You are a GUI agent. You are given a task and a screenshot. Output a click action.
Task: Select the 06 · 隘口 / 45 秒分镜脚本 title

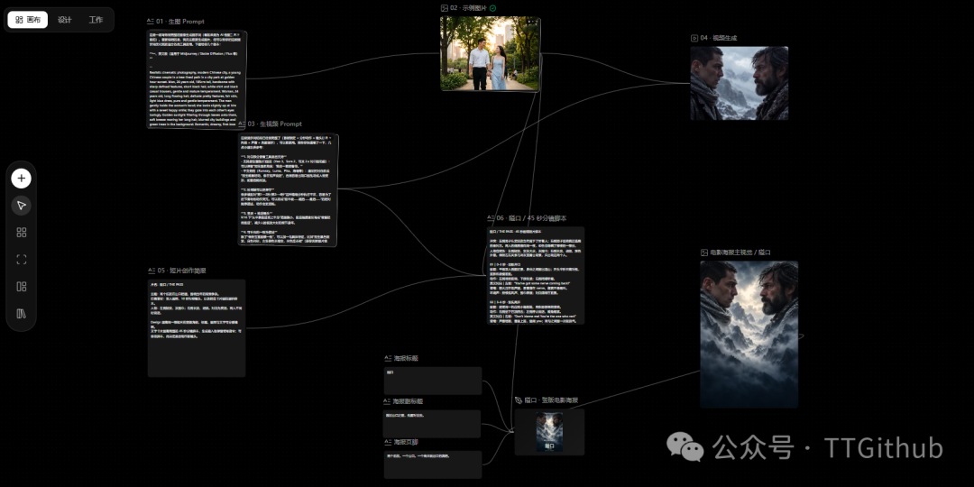click(532, 218)
